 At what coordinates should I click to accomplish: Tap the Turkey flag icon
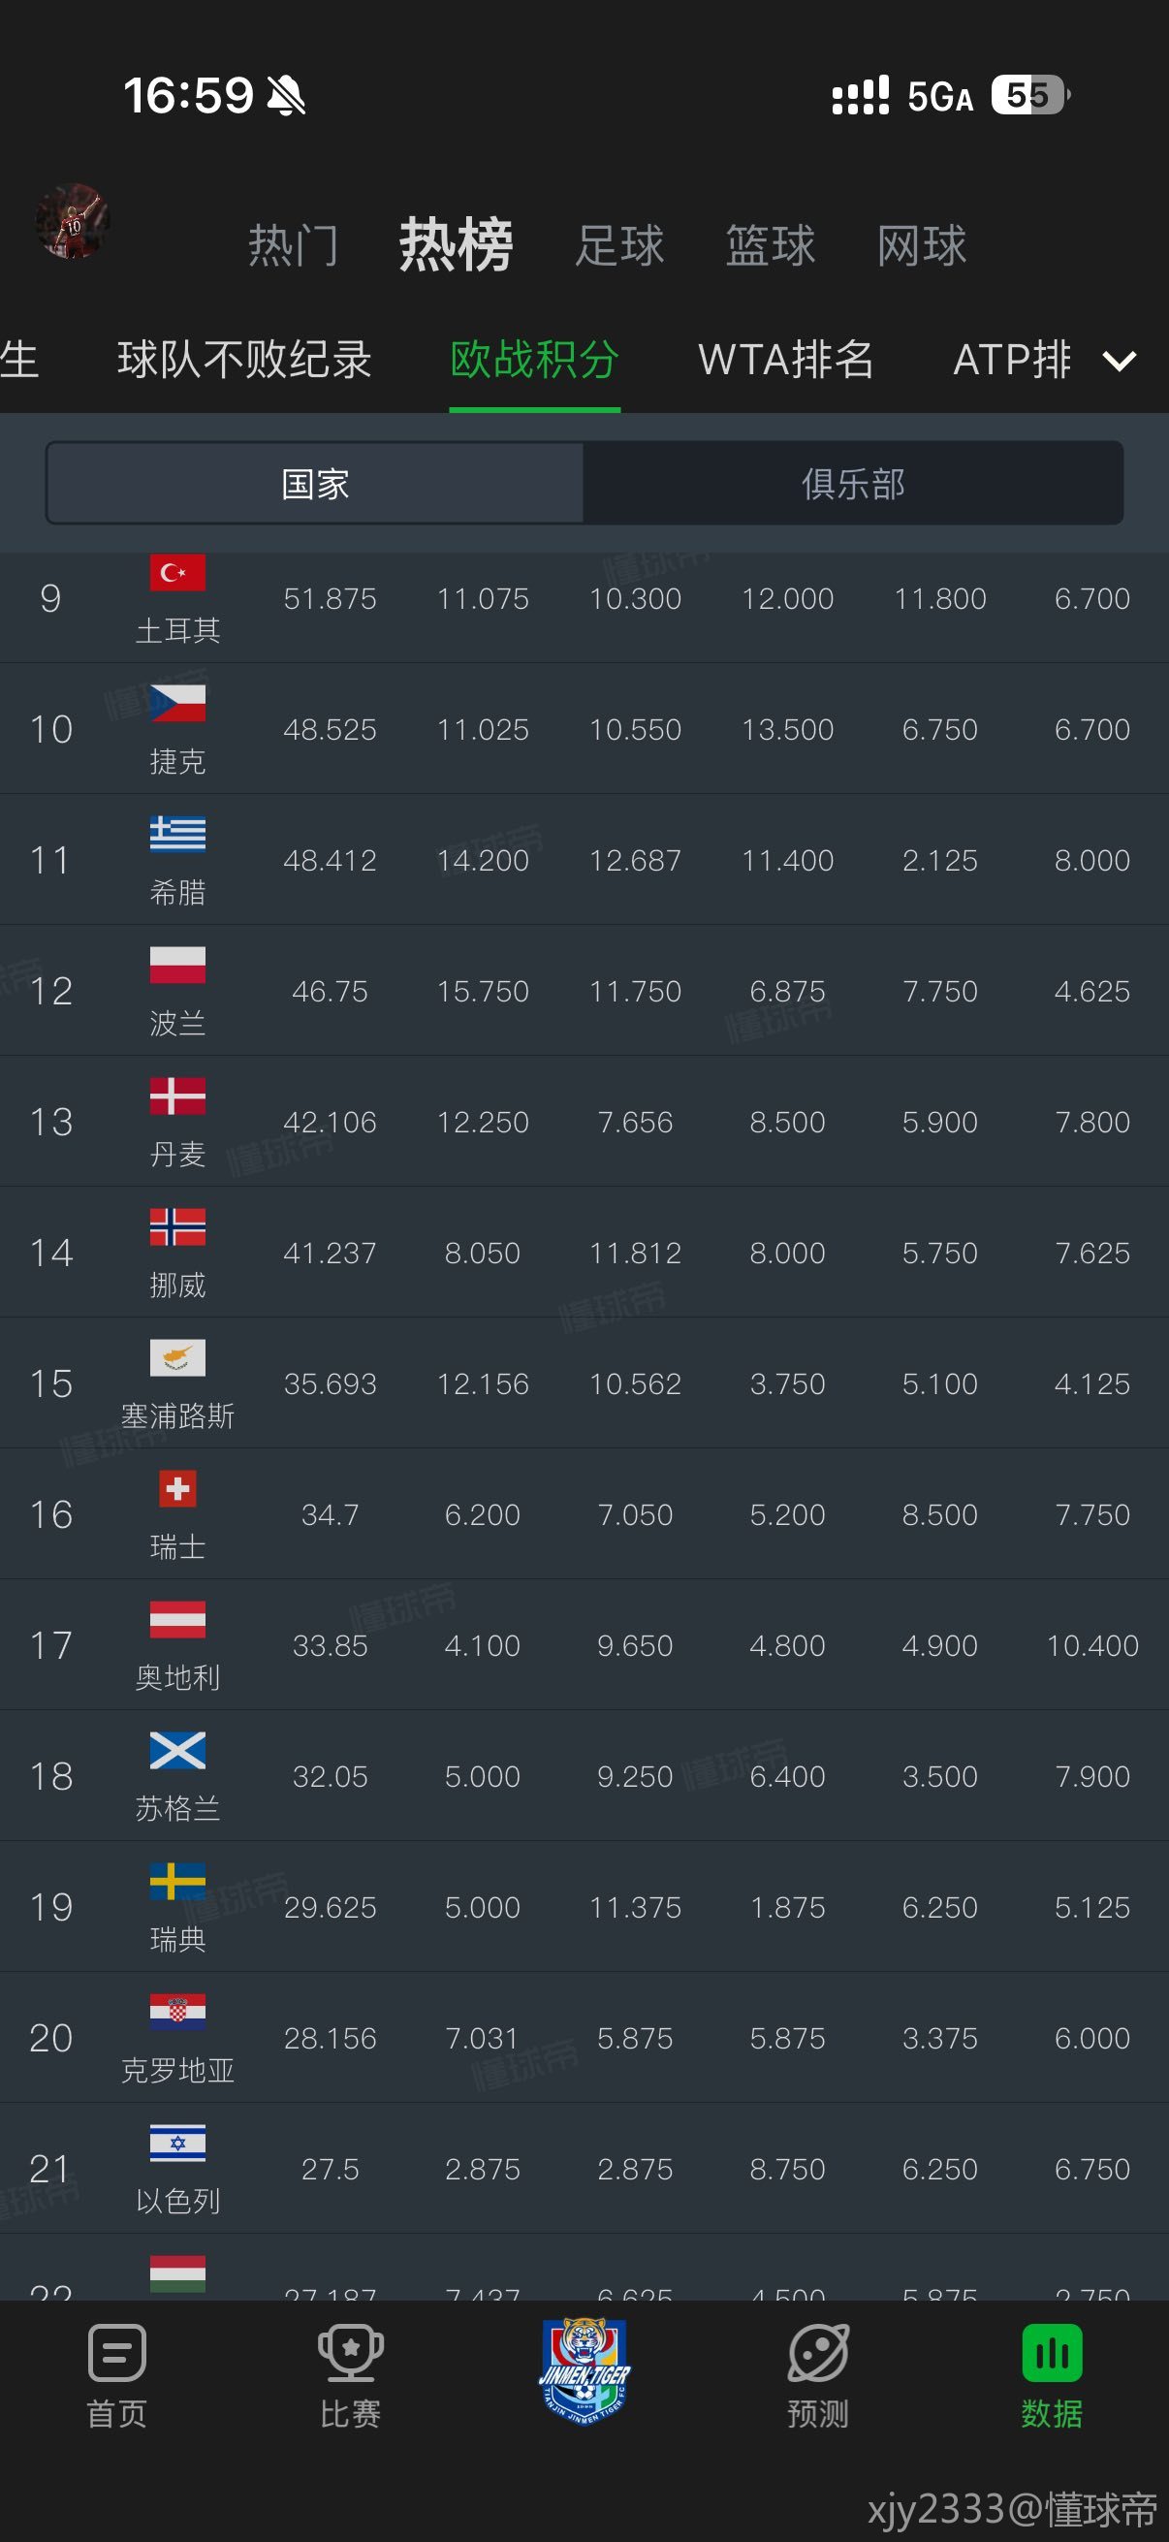point(177,572)
